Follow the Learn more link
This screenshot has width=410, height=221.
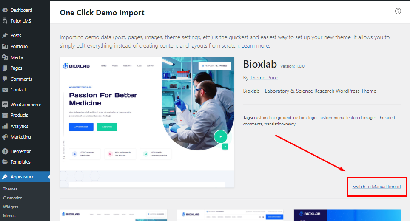pos(255,46)
